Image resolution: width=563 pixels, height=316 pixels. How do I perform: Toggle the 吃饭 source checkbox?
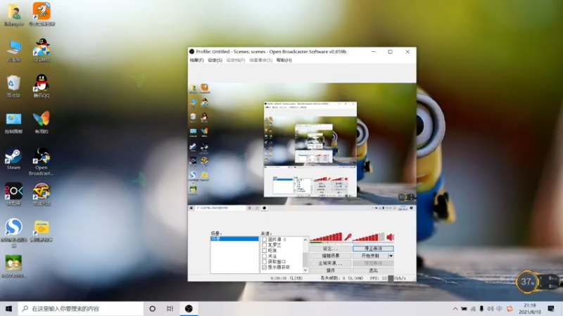[265, 251]
